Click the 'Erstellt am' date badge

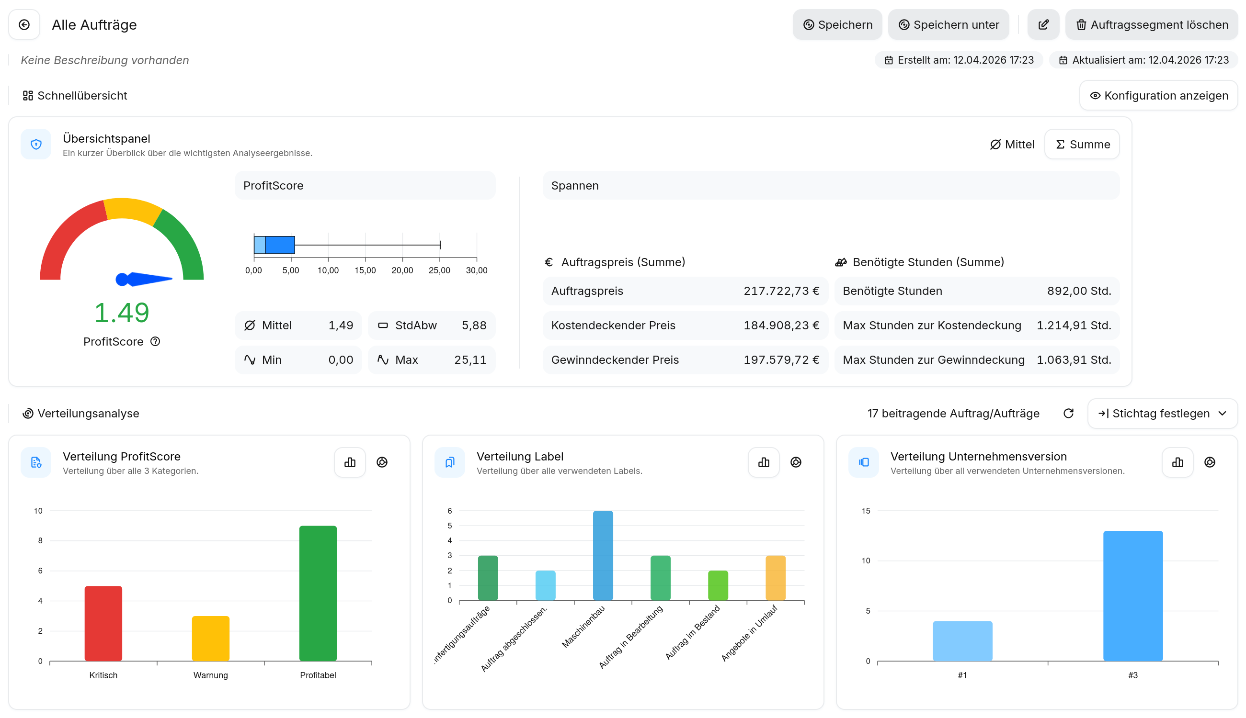click(x=958, y=60)
